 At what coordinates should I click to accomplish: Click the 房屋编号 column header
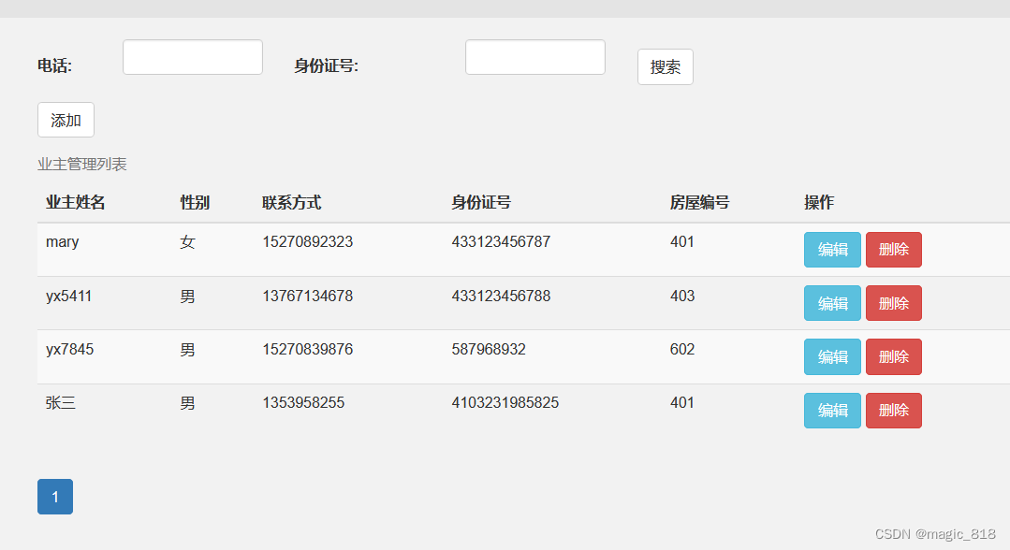click(699, 202)
